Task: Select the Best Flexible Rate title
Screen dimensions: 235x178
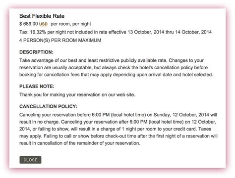Action: [42, 16]
